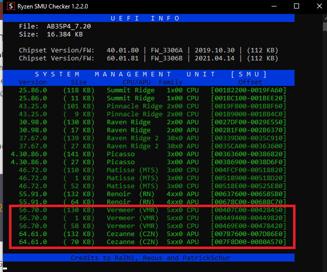Click the vertical scrollbar thumb
Viewport: 327px width, 272px height.
(x=325, y=26)
